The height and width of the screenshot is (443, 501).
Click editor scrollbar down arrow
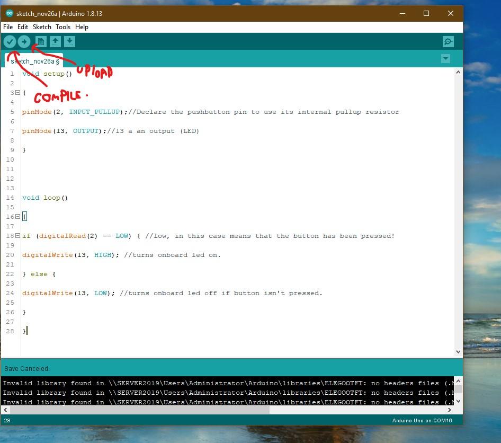click(458, 351)
